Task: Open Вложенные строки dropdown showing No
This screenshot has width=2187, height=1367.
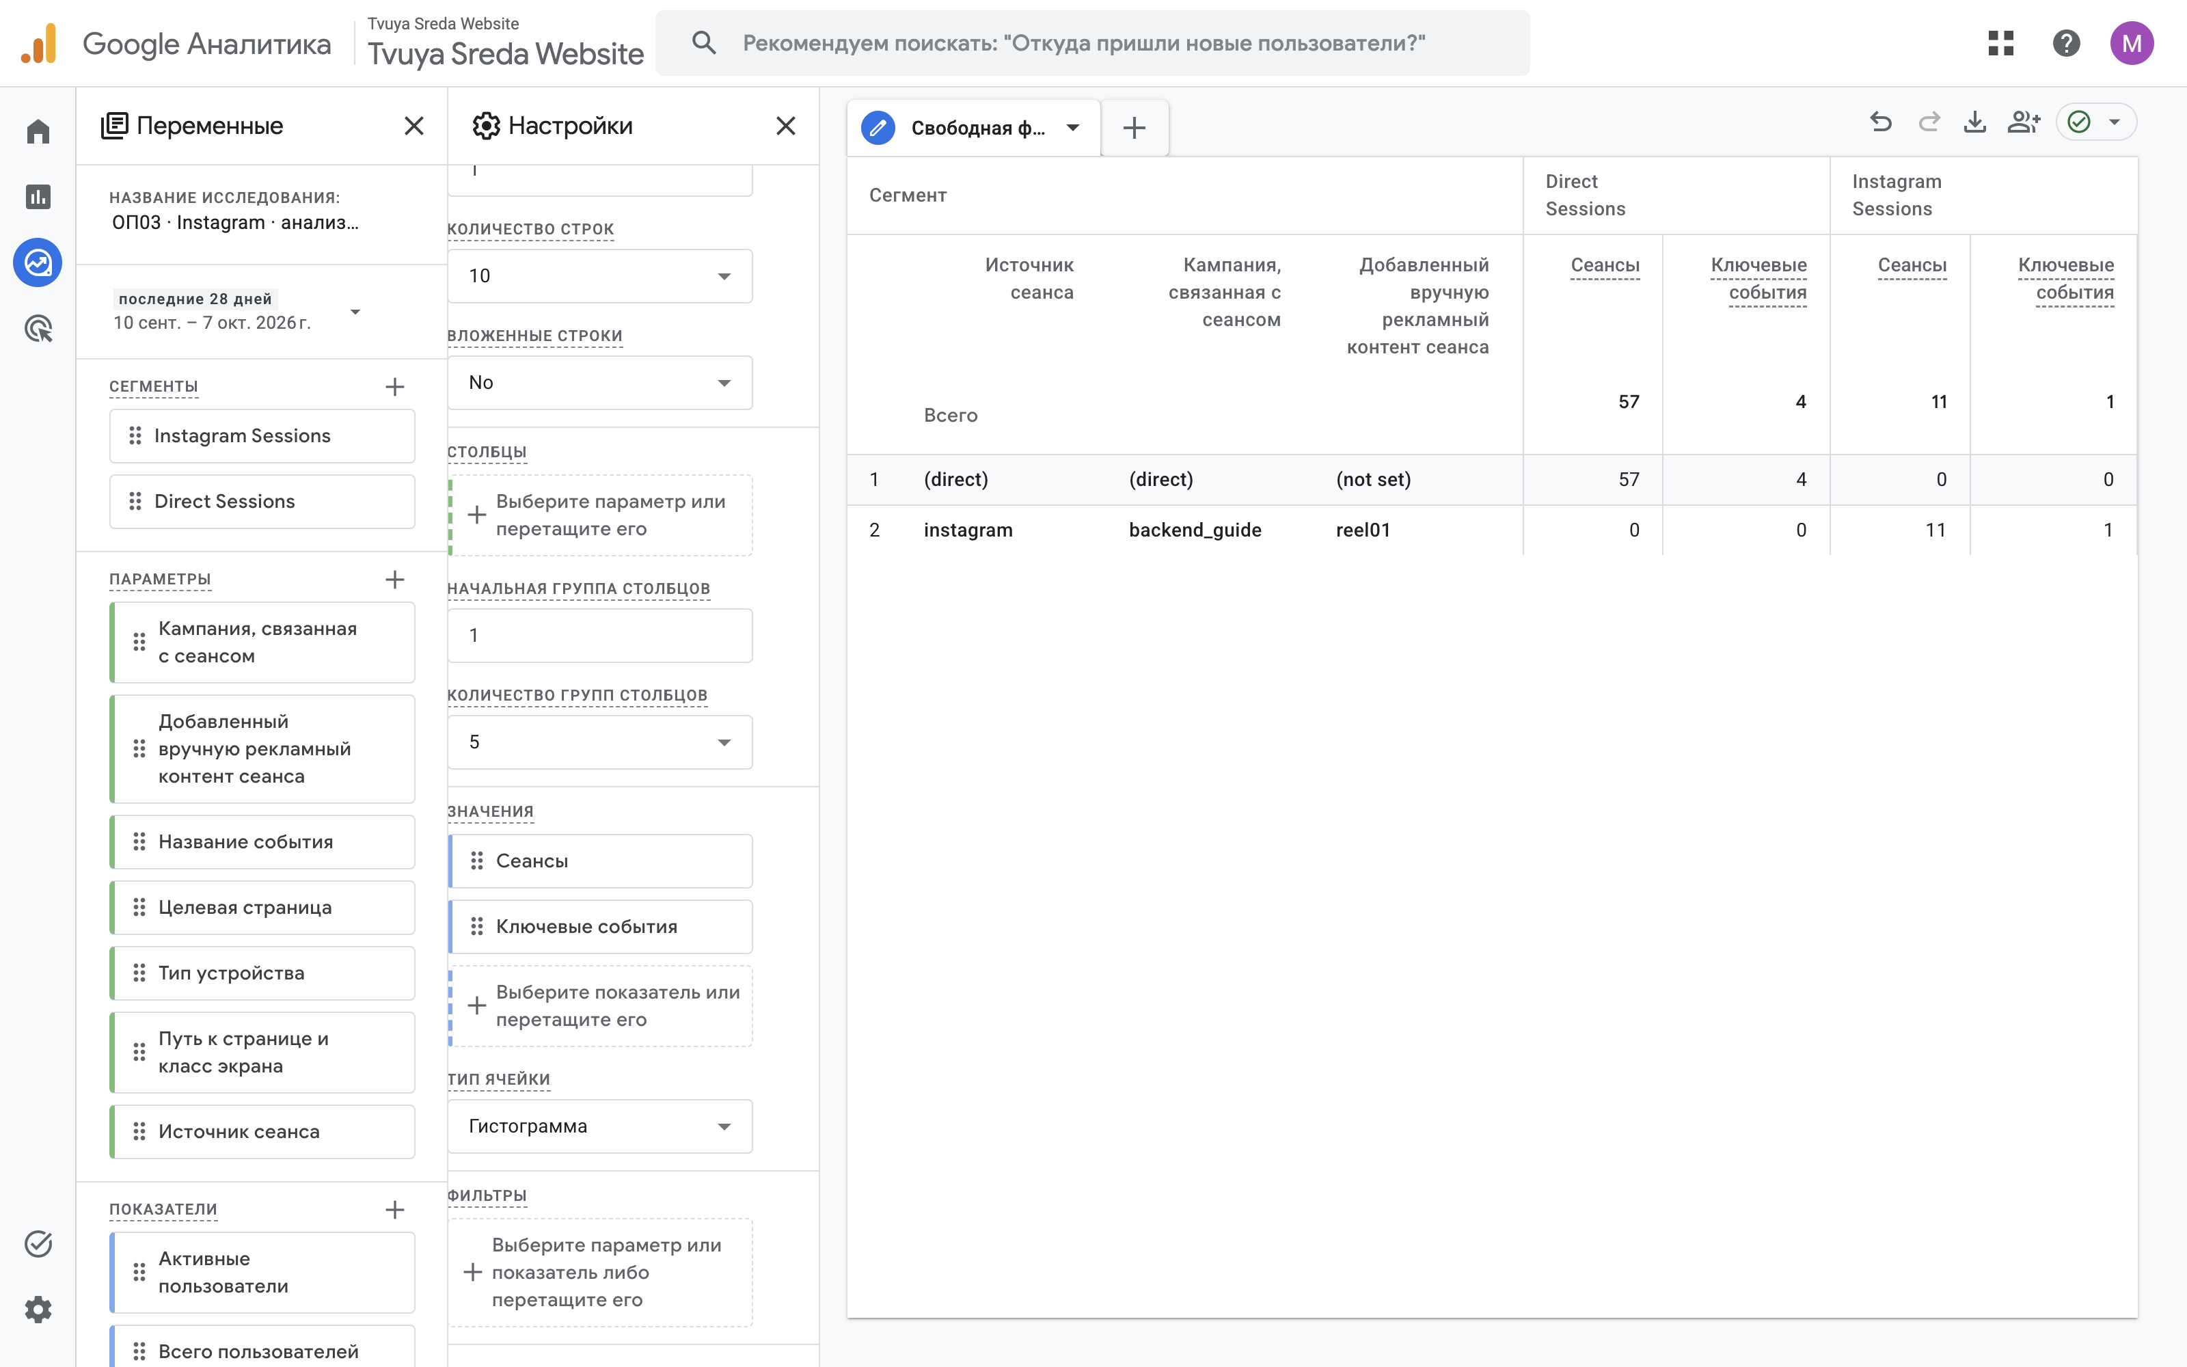Action: (600, 383)
